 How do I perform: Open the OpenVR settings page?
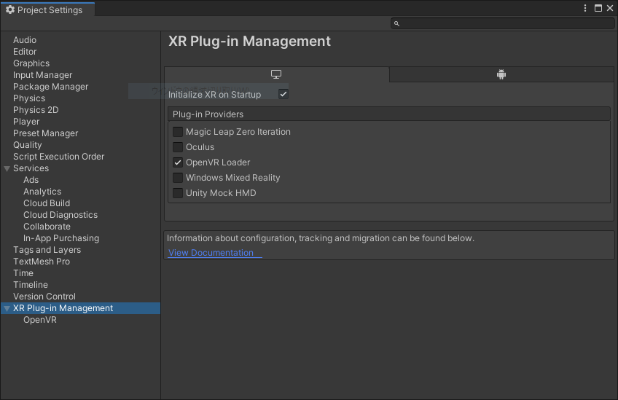coord(39,320)
